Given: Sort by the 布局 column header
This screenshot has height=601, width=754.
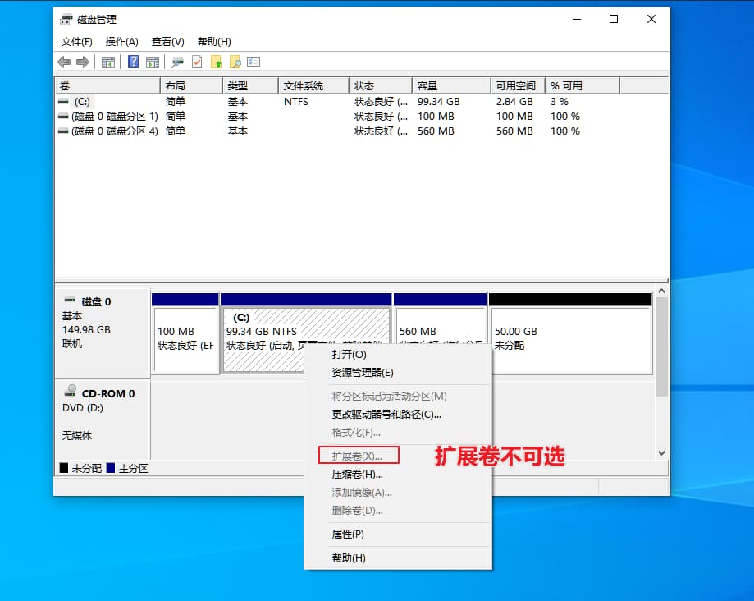Looking at the screenshot, I should click(x=191, y=85).
